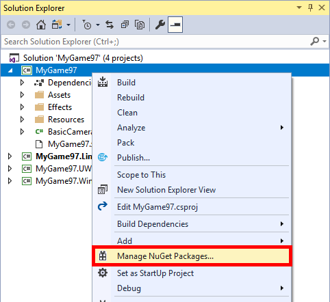The image size is (330, 302).
Task: Select Solution 'MyGame97' (4 projects) node
Action: (x=83, y=58)
